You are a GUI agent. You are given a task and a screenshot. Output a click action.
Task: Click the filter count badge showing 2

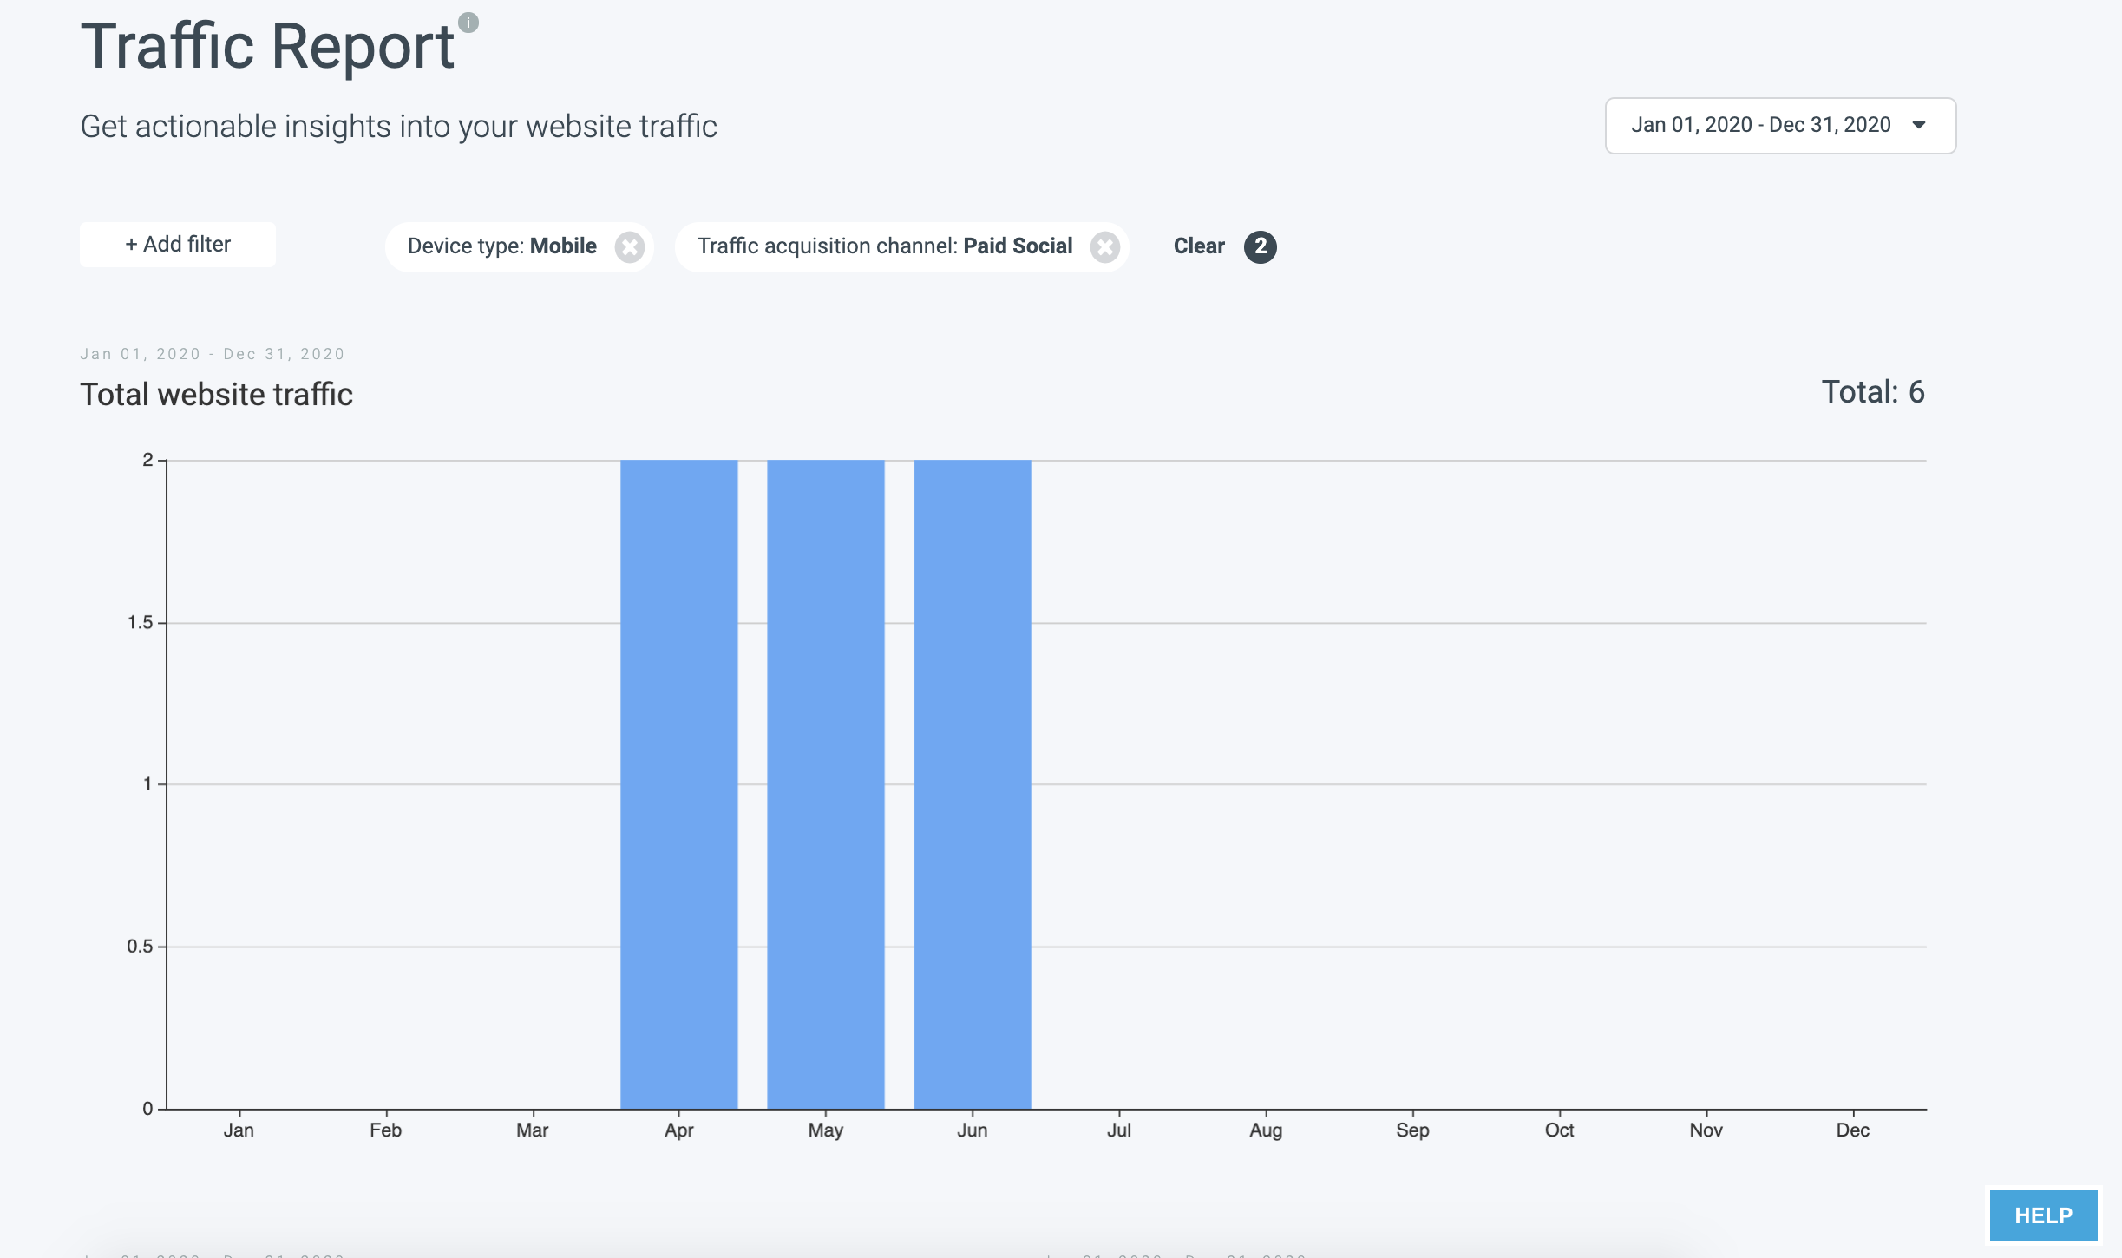1260,246
